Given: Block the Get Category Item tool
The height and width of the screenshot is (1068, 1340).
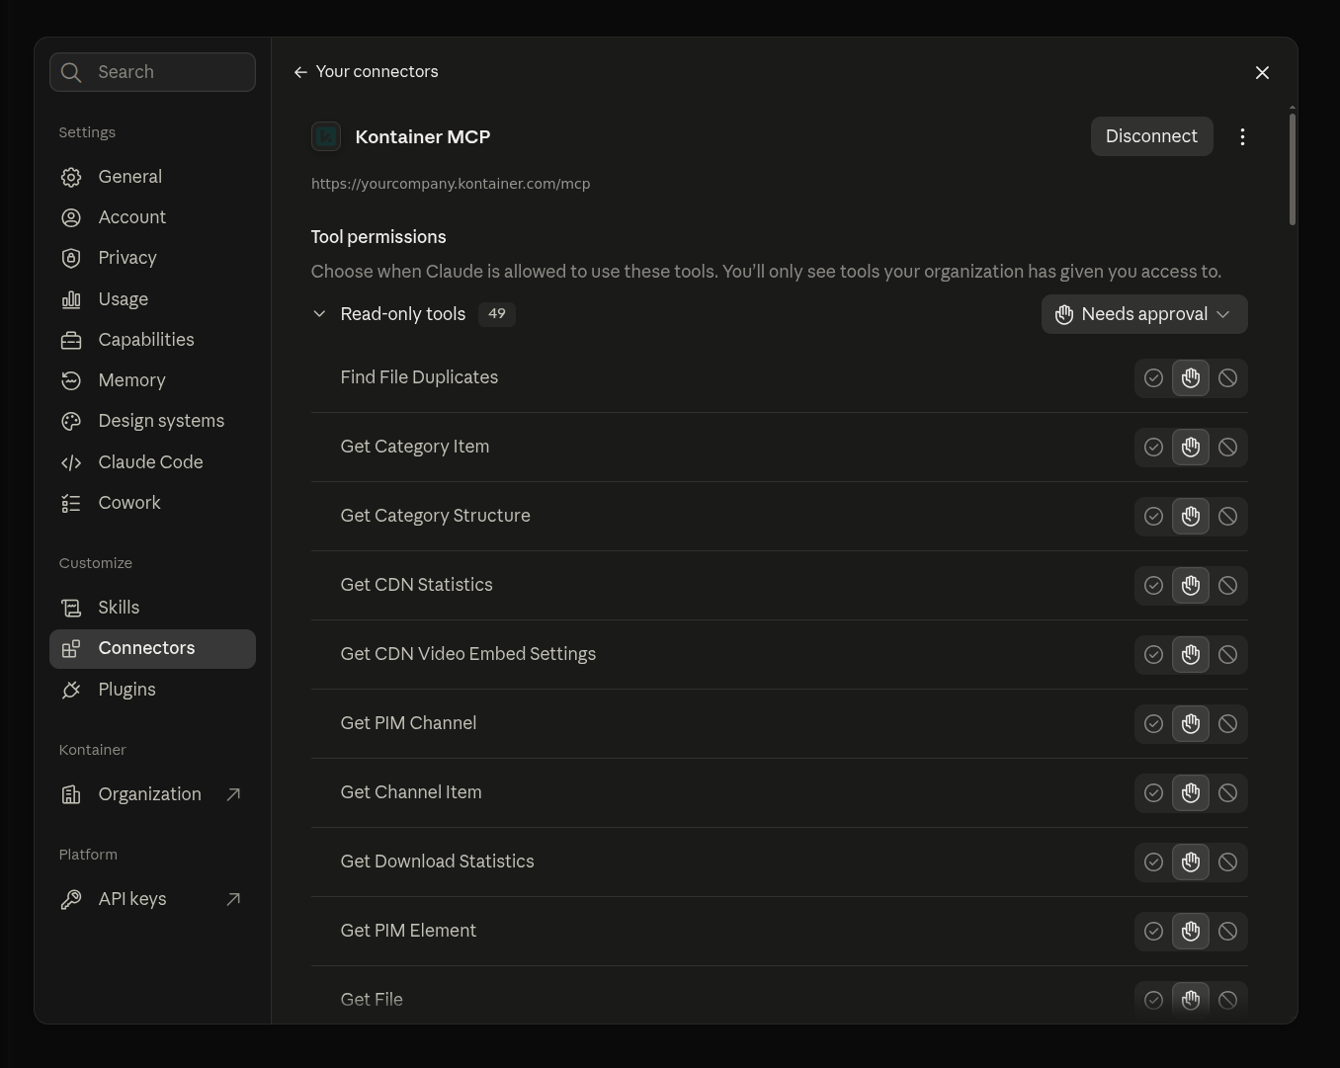Looking at the screenshot, I should pos(1227,448).
